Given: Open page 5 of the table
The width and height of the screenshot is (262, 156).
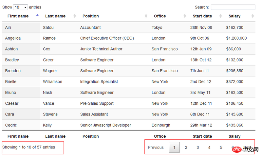Looking at the screenshot, I should (x=221, y=147).
